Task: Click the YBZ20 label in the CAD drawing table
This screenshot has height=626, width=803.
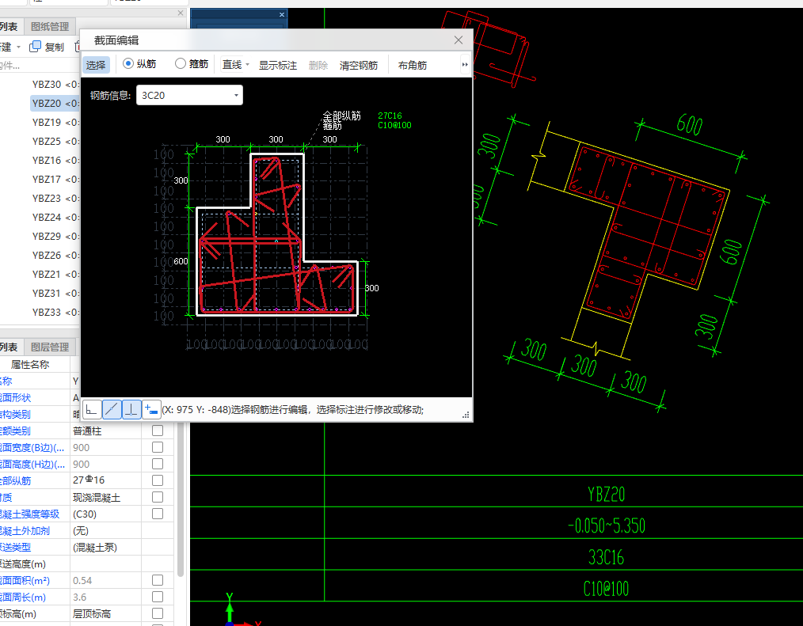Action: [606, 494]
